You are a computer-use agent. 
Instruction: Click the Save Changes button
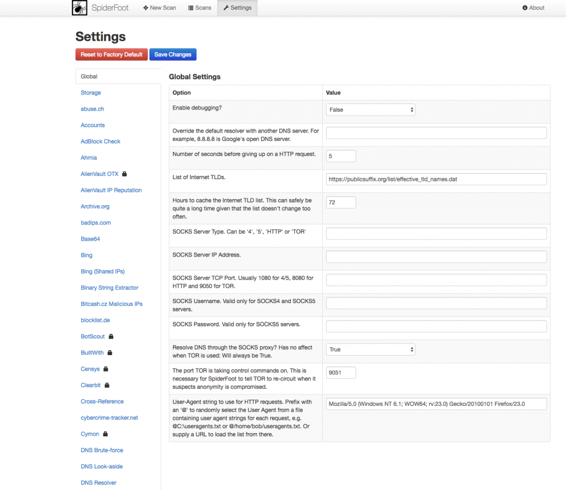[173, 55]
